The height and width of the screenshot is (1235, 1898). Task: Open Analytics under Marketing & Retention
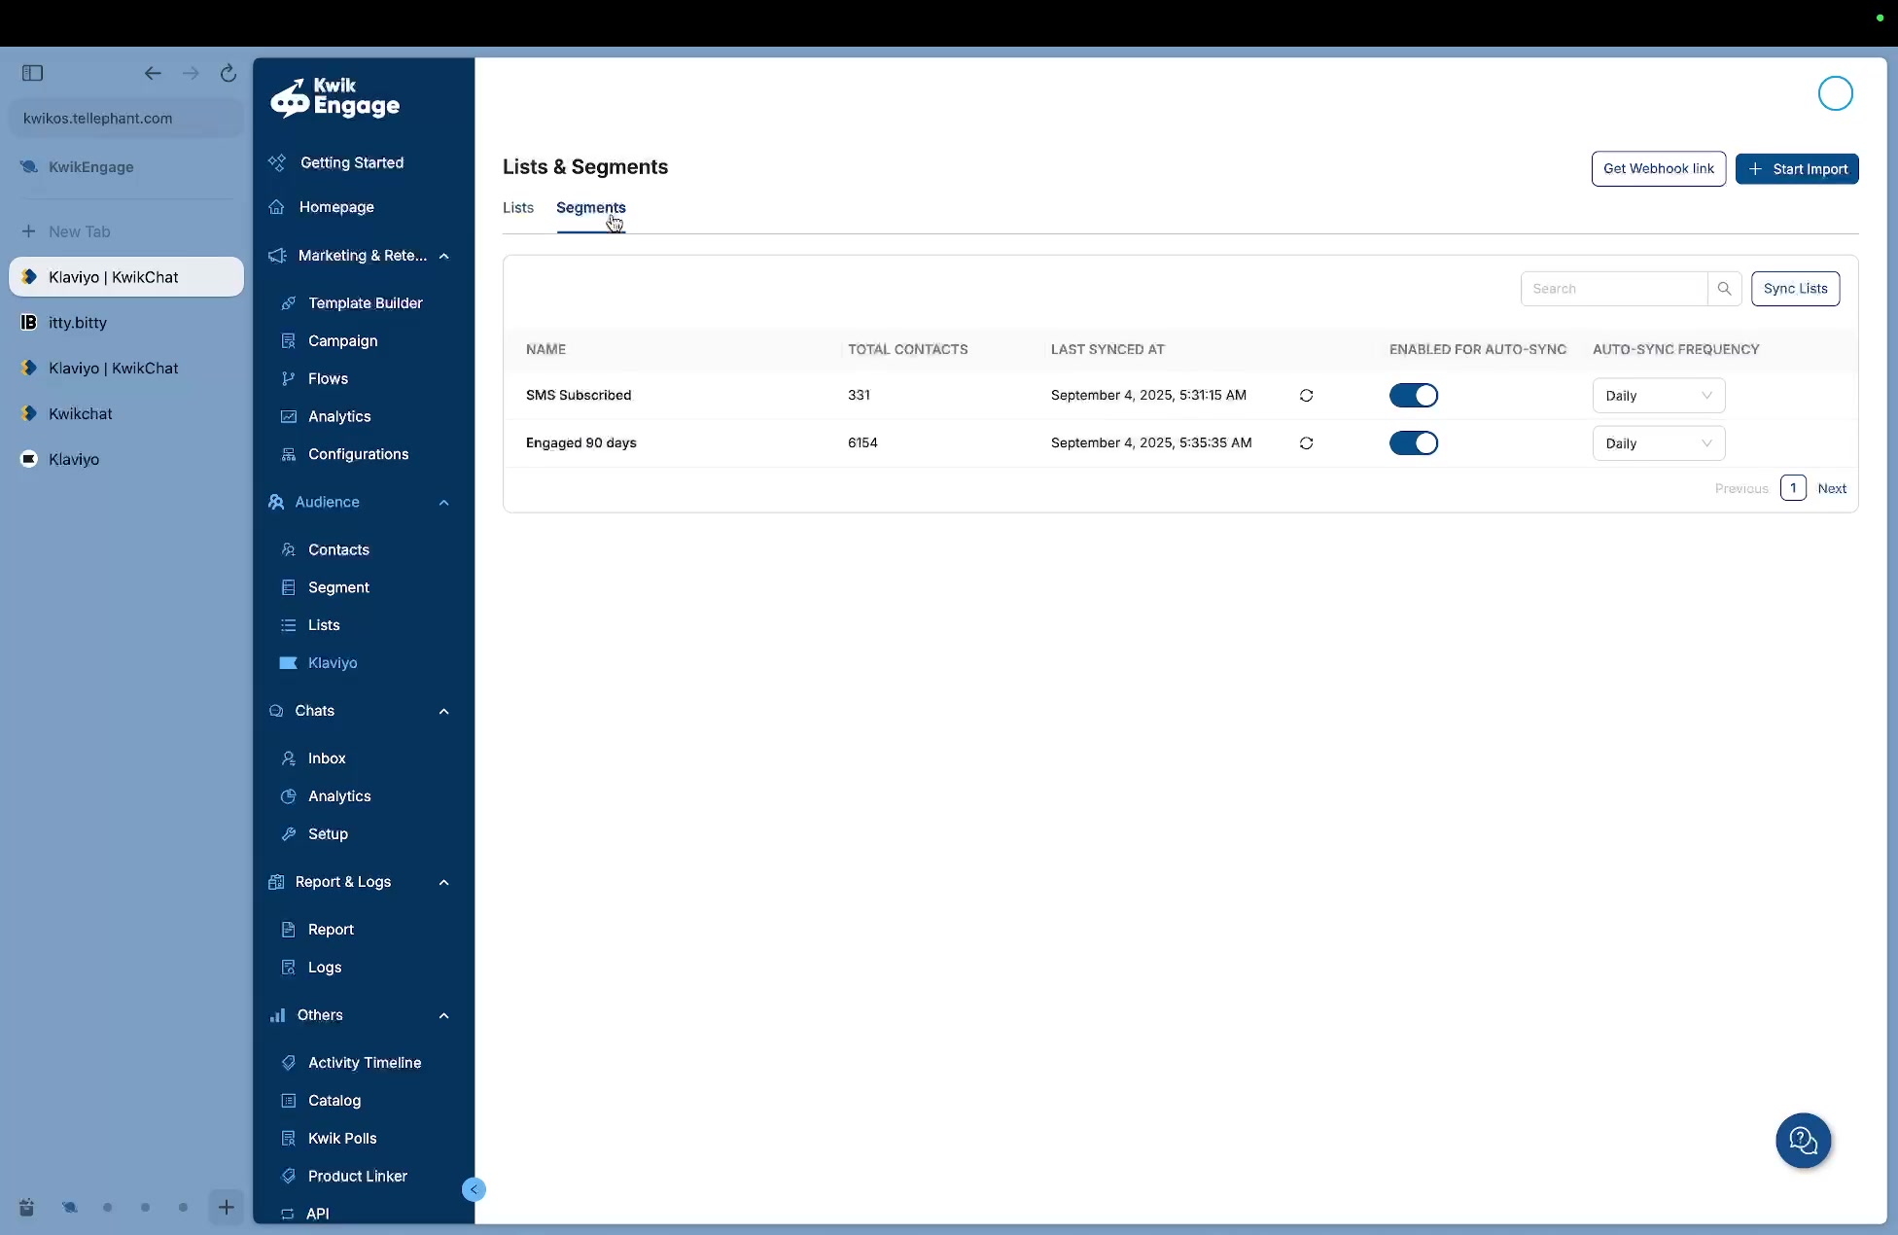(339, 417)
